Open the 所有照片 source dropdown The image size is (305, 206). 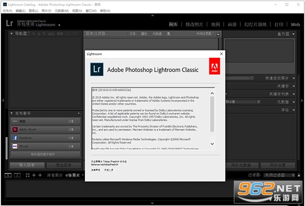click(x=55, y=176)
